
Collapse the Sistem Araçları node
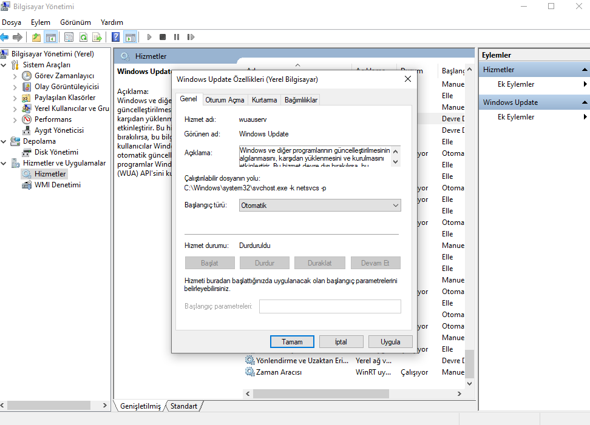[4, 65]
